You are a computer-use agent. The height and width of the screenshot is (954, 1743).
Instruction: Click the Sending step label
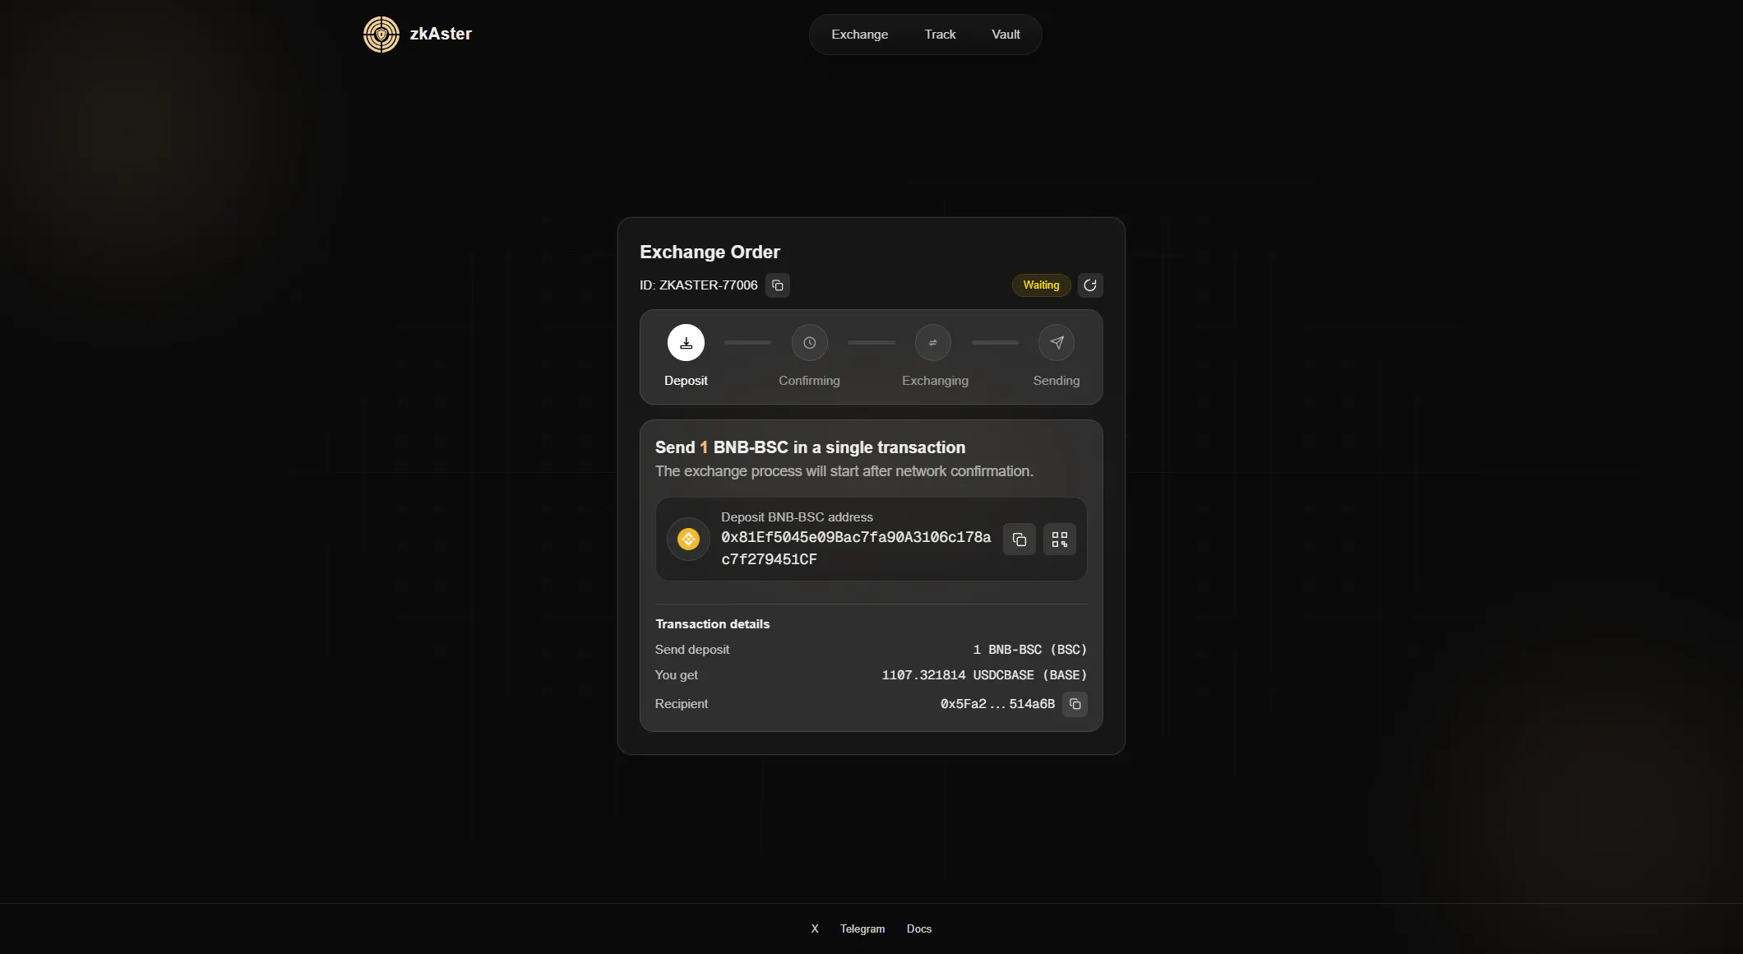pyautogui.click(x=1056, y=381)
